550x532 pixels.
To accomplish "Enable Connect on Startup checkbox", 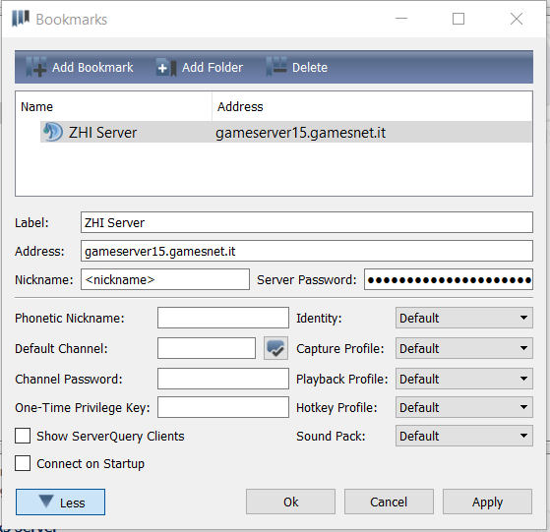I will point(23,464).
